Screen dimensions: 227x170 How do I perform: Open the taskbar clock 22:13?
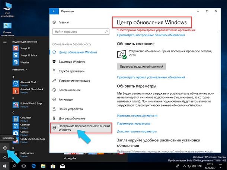210,166
